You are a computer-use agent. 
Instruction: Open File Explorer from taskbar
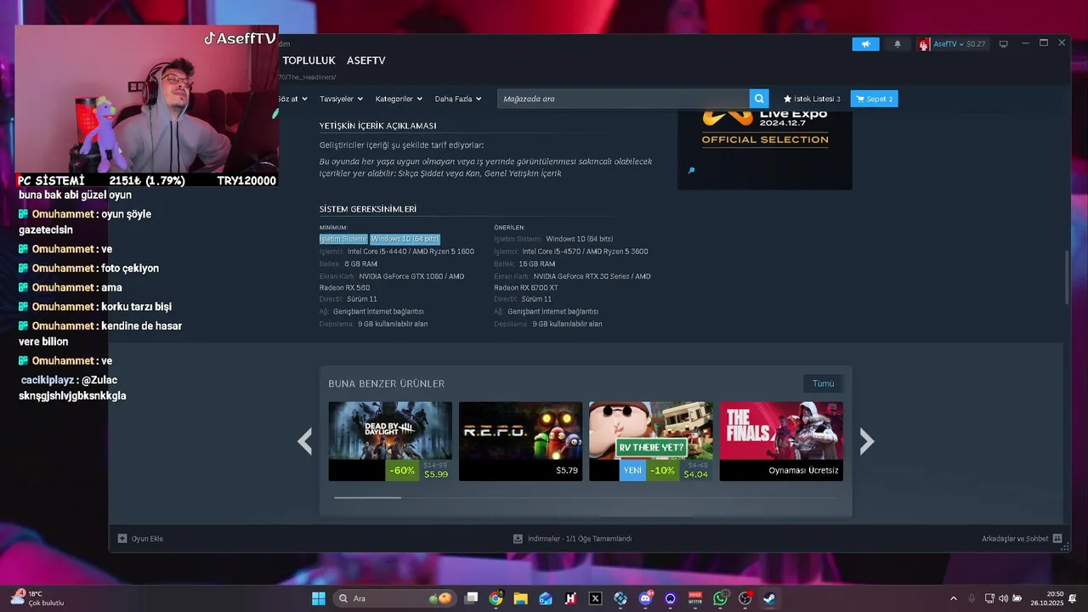pos(521,598)
